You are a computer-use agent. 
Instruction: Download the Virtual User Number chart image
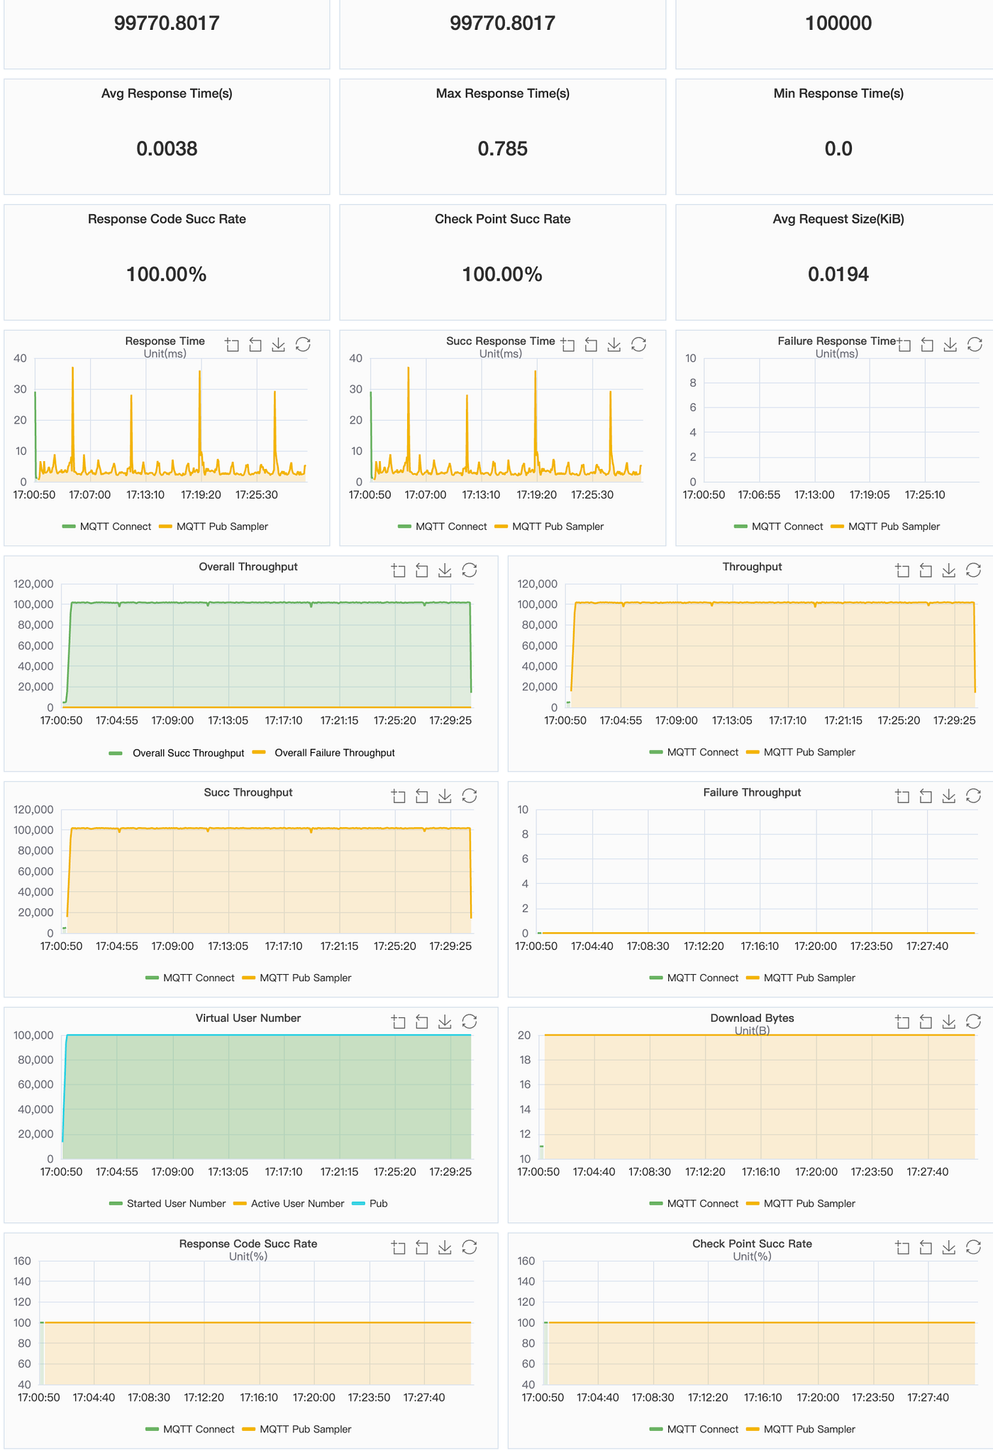(x=445, y=1022)
